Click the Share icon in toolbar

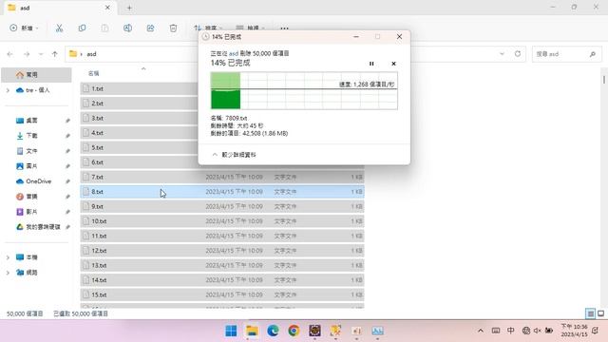point(150,28)
